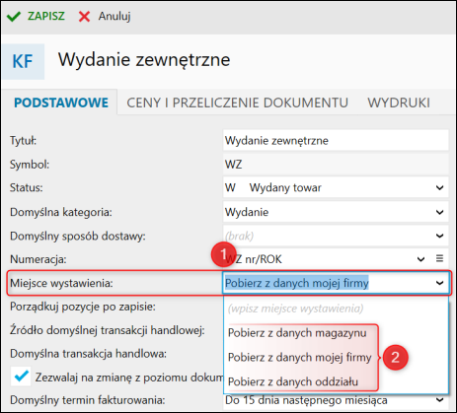This screenshot has width=457, height=413.
Task: Click red annotation marker number 2
Action: (395, 357)
